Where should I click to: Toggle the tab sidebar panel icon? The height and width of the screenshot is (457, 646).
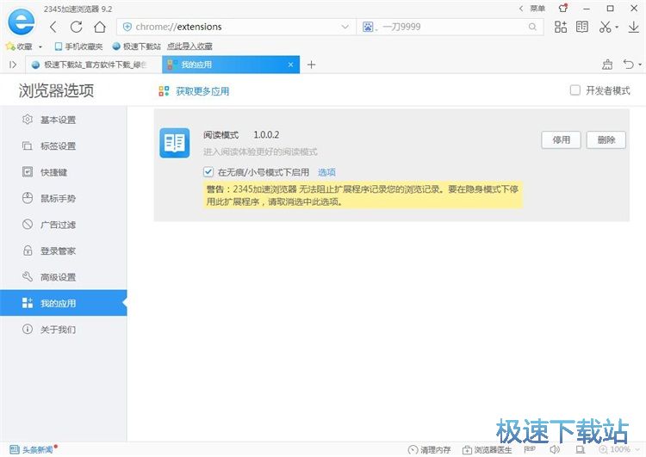[x=13, y=65]
